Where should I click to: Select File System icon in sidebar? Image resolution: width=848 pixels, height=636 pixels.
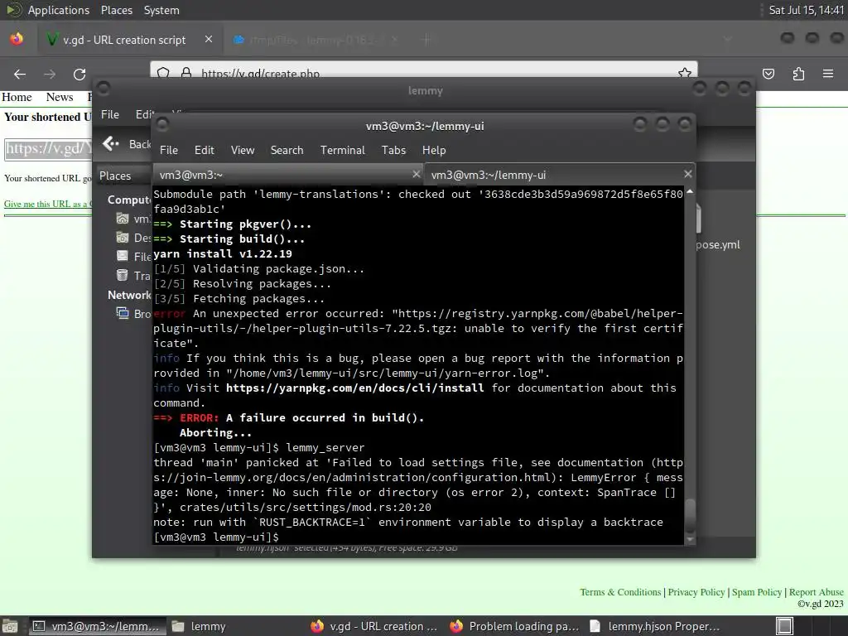click(x=123, y=257)
